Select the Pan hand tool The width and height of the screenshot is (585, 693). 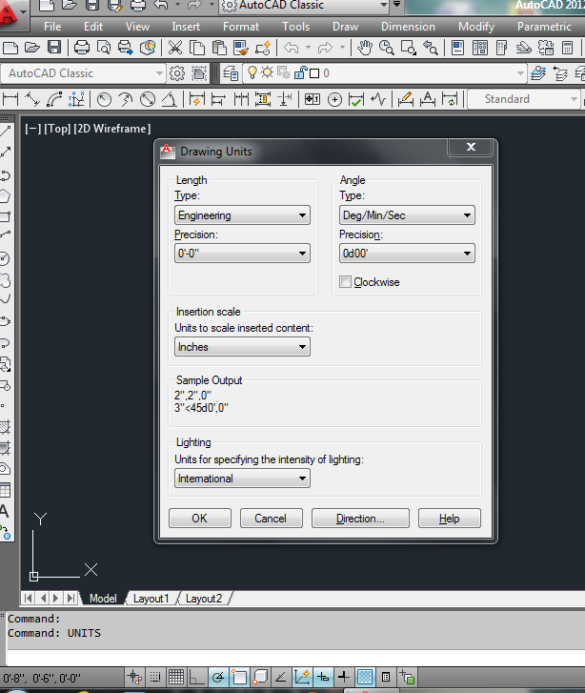coord(365,48)
